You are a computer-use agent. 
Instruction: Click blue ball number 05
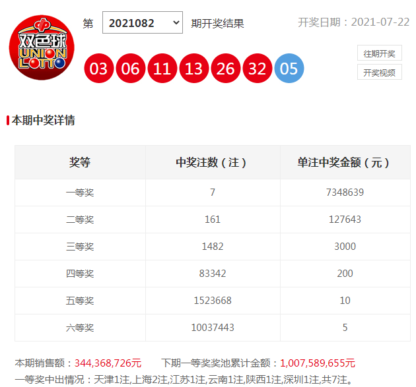pos(289,69)
